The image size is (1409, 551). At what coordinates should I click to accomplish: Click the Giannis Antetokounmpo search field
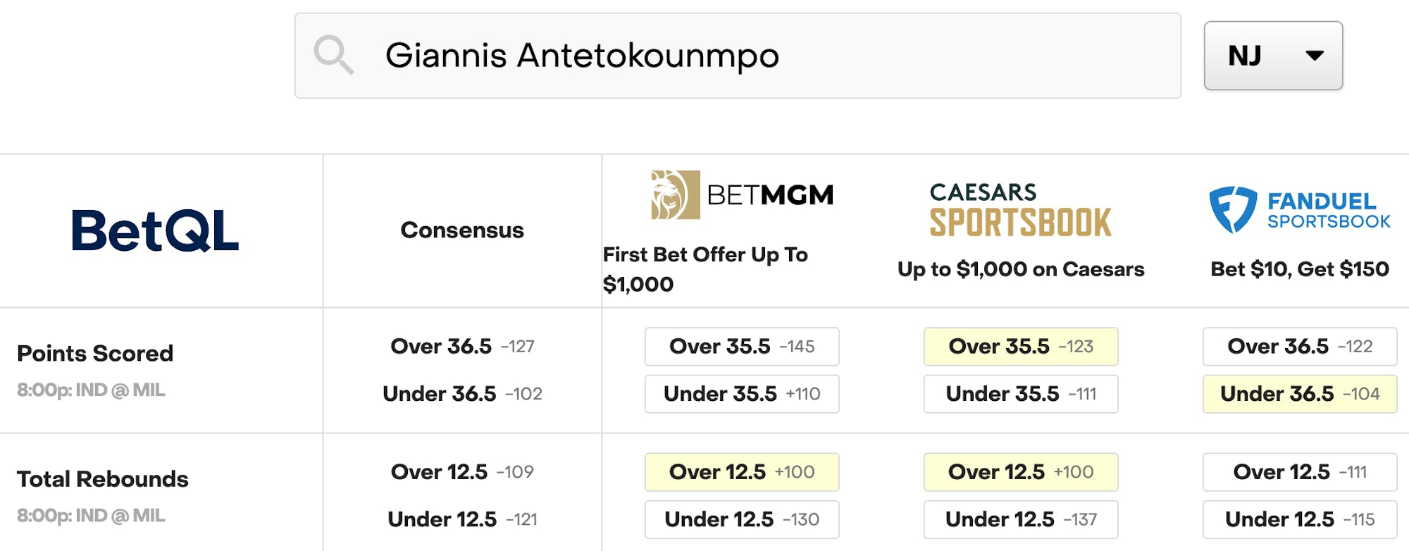click(x=737, y=56)
